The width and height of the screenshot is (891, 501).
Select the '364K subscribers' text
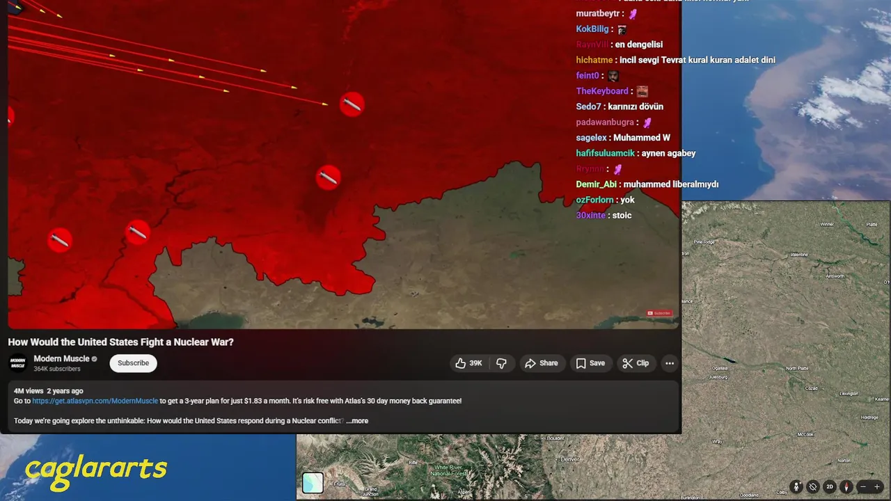57,369
